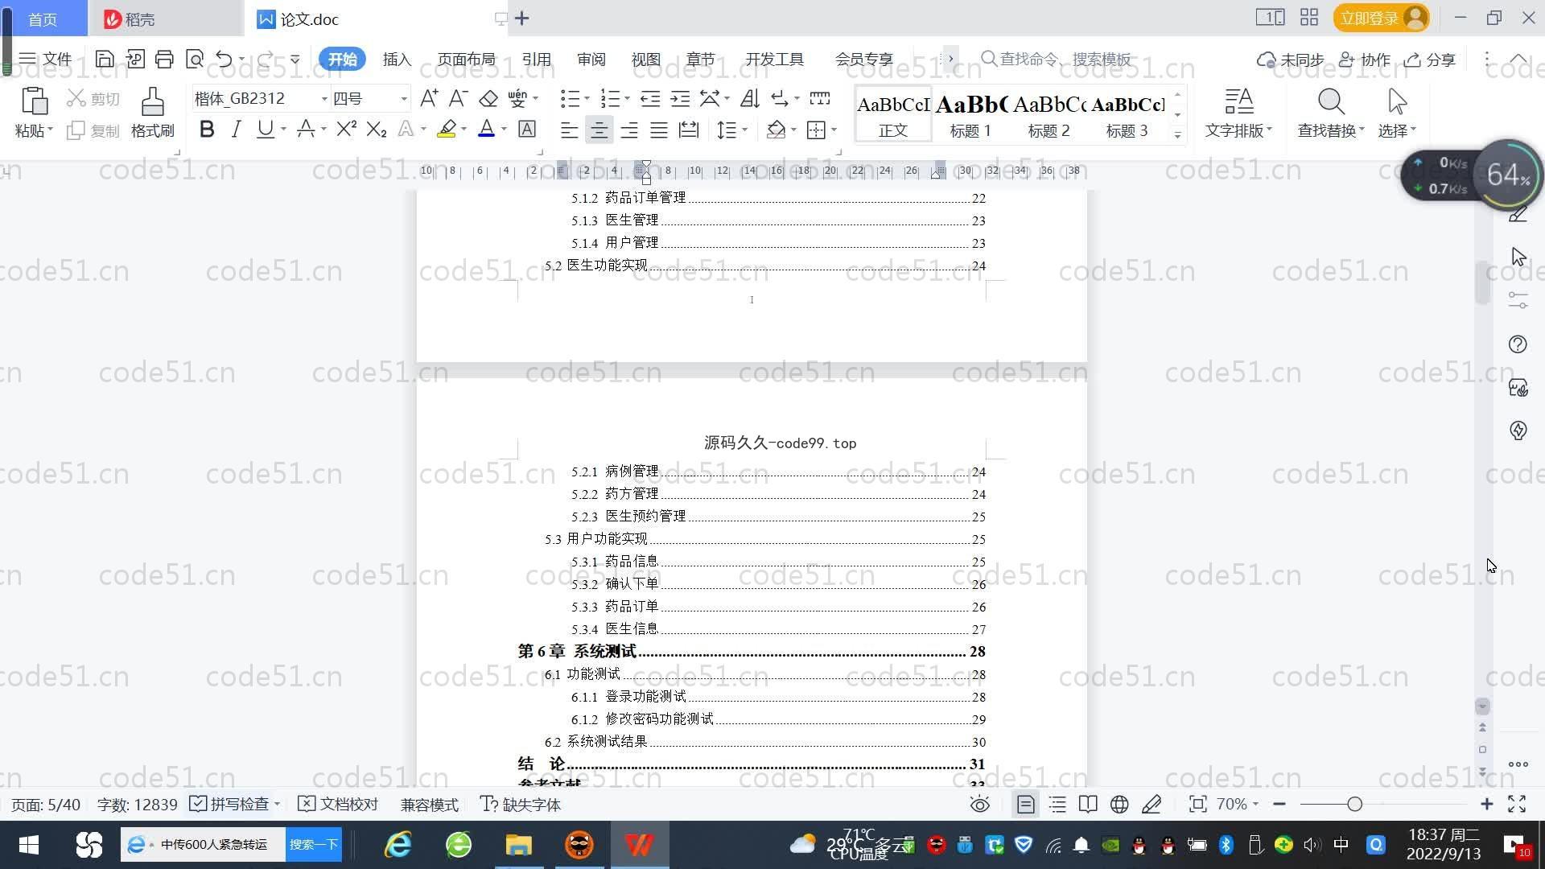Open the Select dropdown
The width and height of the screenshot is (1545, 869).
point(1397,130)
